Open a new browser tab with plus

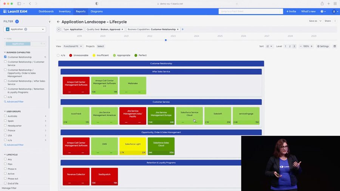coord(329,4)
